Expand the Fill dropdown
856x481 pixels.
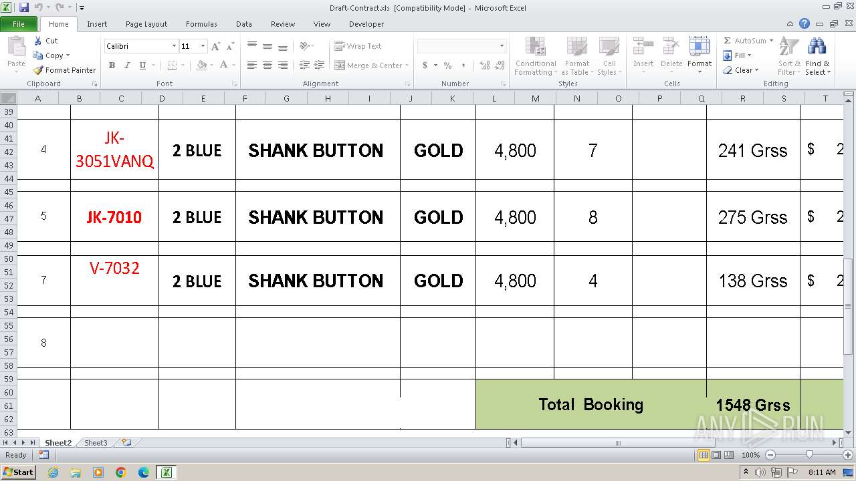click(749, 55)
